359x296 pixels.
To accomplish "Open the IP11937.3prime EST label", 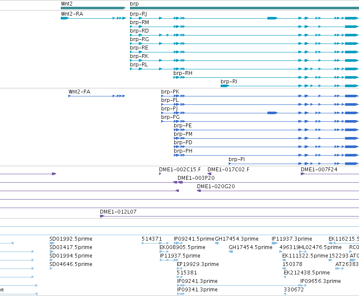I will 292,239.
